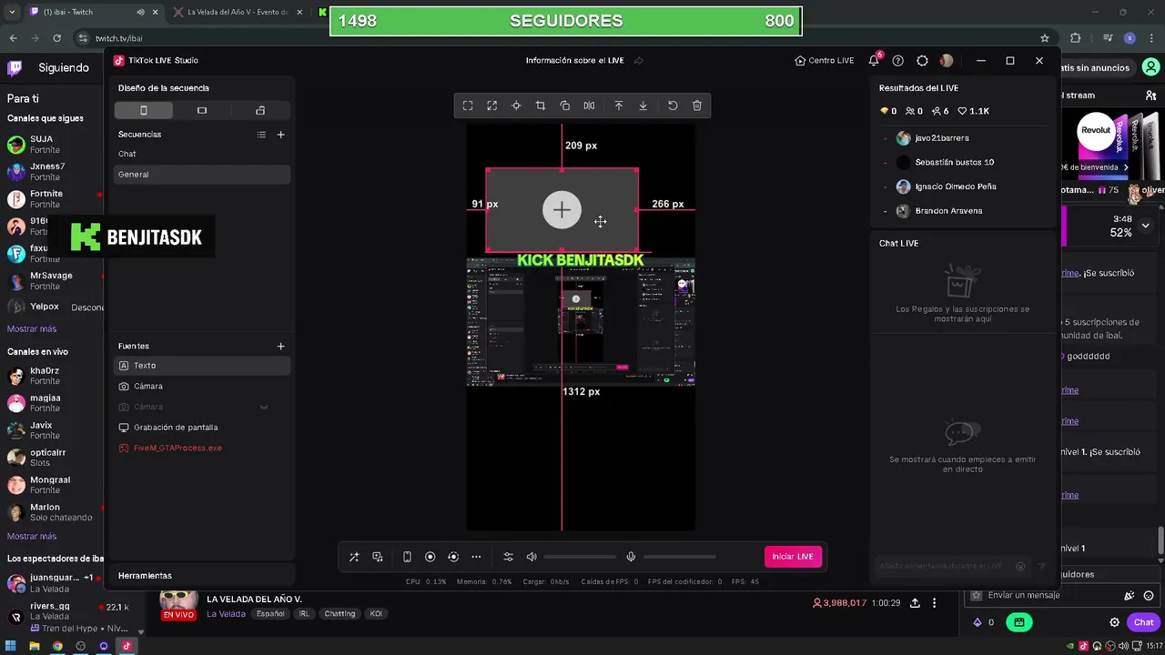Open MrSavage channel in Twitch sidebar
The width and height of the screenshot is (1165, 655).
[53, 280]
